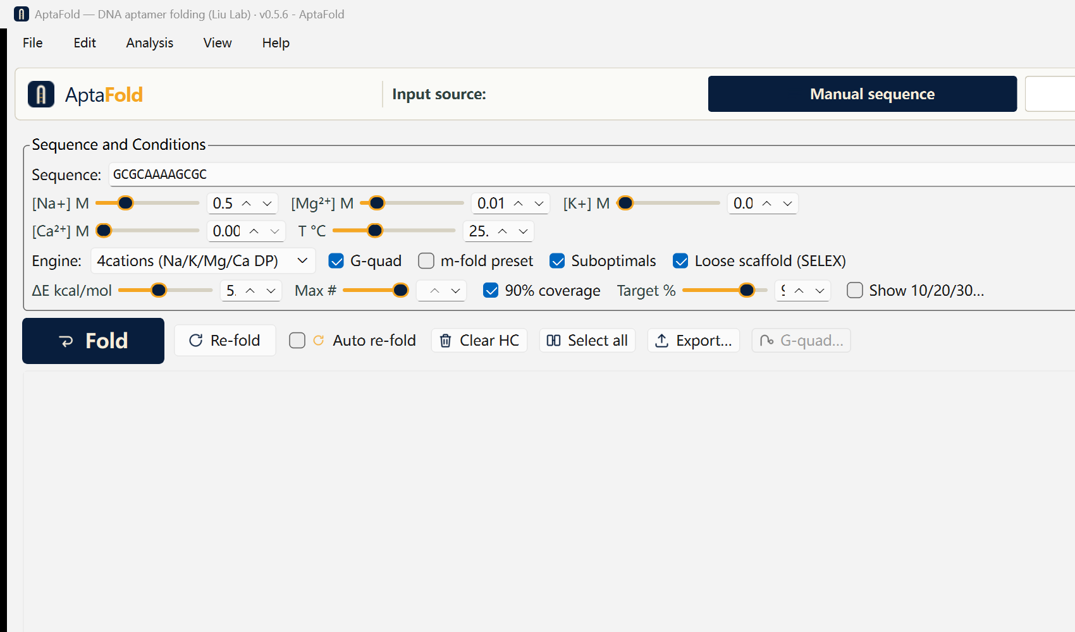Select the Manual sequence input source
Screen dimensions: 1075x632
[863, 94]
